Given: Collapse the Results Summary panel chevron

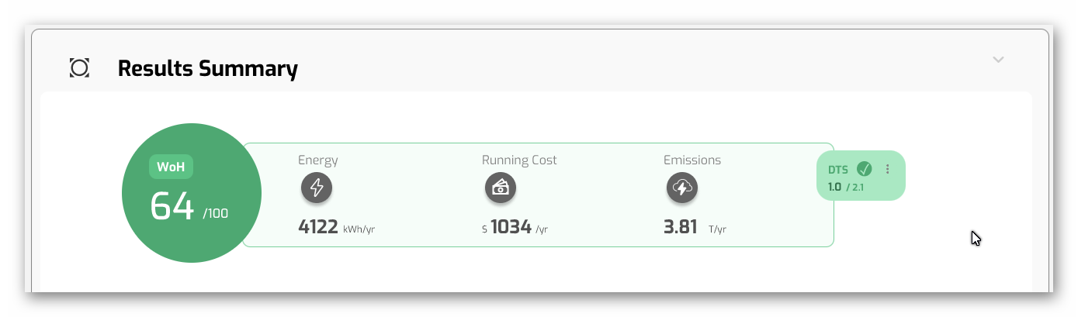Looking at the screenshot, I should point(998,60).
